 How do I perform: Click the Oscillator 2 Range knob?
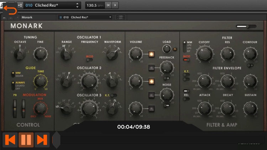67,81
